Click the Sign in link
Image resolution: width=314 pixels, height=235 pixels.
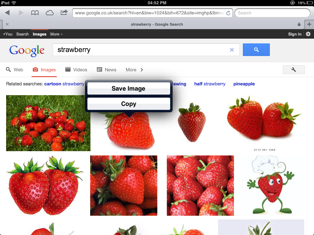tap(295, 34)
